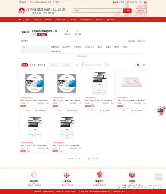Click the red search button in header
Viewport: 166px width, 194px height.
[127, 11]
